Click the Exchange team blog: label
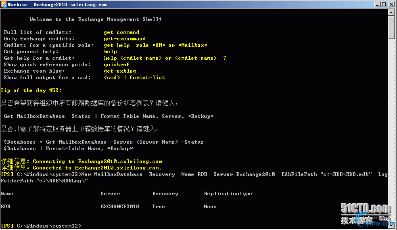397x230 pixels. pos(34,71)
